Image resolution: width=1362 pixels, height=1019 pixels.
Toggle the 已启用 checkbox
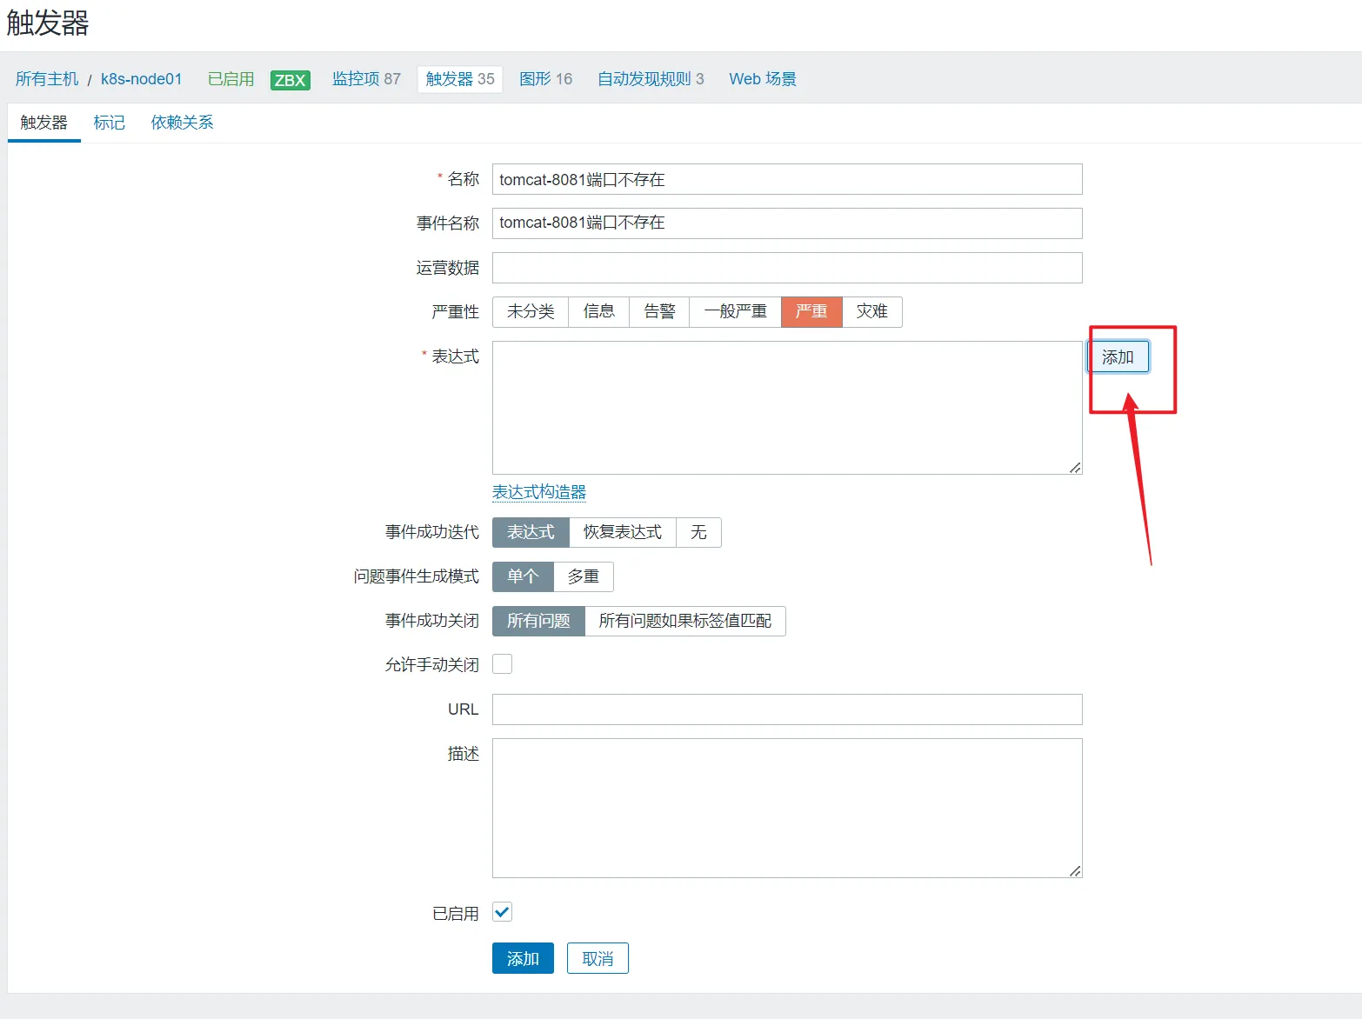point(502,912)
